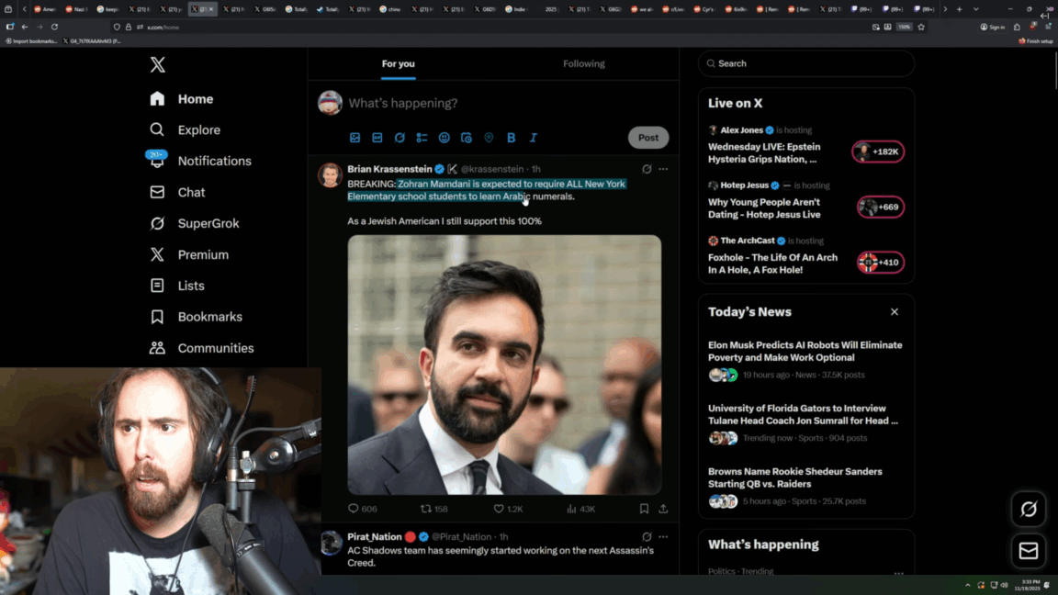Expand the browser list-all-tabs chevron
Image resolution: width=1058 pixels, height=595 pixels.
tap(975, 9)
